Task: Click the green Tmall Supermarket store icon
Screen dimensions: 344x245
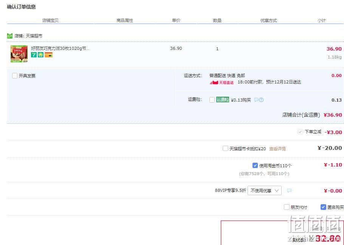Action: click(10, 36)
